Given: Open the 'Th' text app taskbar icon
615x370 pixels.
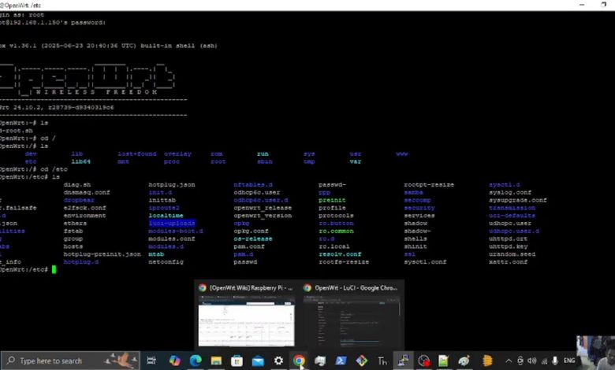Looking at the screenshot, I should point(382,361).
